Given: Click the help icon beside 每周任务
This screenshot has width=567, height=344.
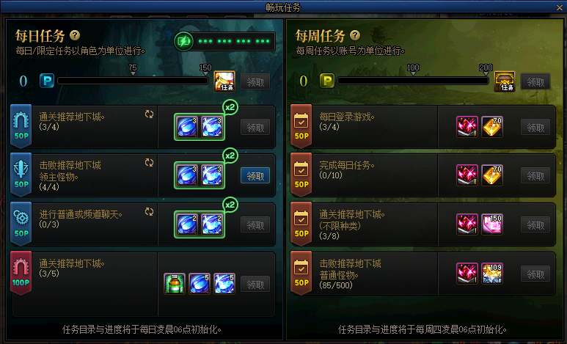Looking at the screenshot, I should pyautogui.click(x=355, y=35).
